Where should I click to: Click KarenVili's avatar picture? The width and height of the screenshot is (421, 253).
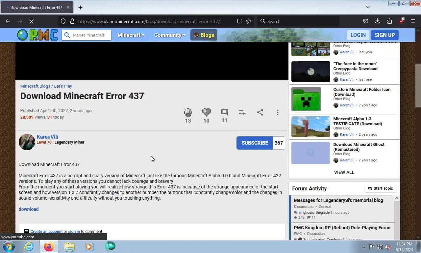click(x=27, y=142)
